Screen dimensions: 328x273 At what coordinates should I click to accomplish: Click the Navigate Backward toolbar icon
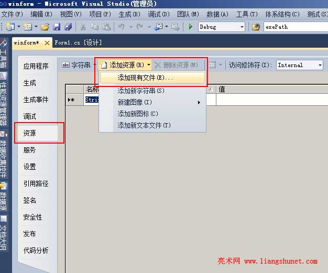click(158, 27)
